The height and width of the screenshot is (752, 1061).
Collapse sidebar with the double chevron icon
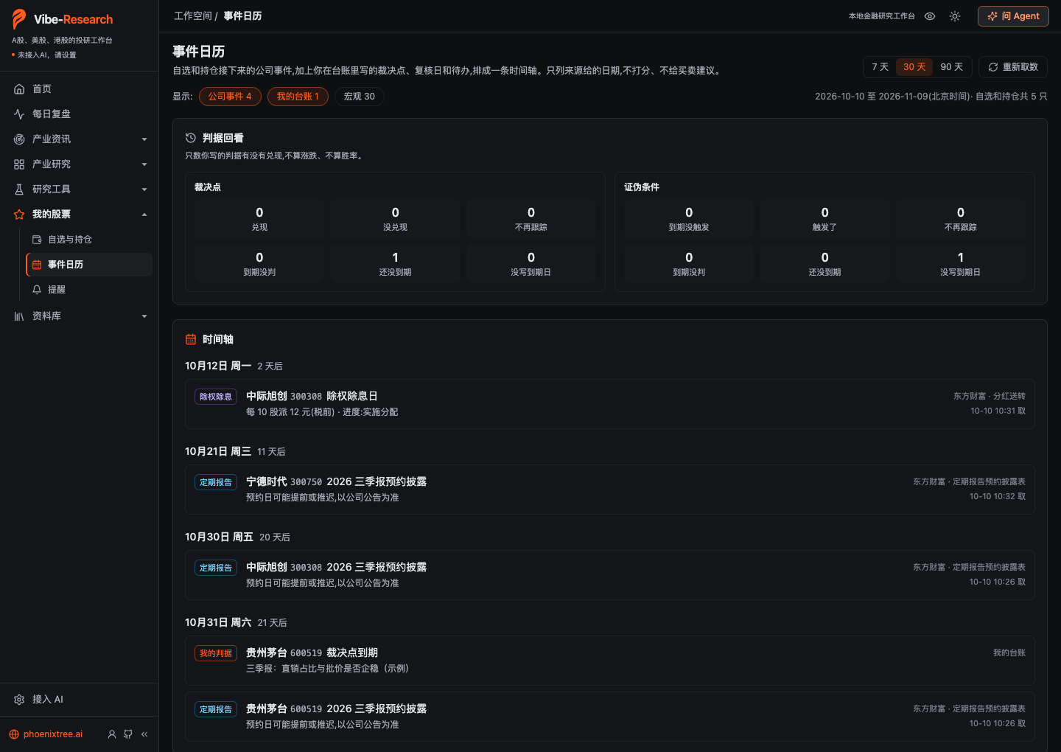coord(144,734)
